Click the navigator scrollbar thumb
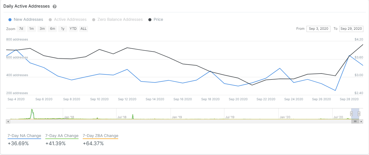This screenshot has height=155, width=369. [355, 122]
